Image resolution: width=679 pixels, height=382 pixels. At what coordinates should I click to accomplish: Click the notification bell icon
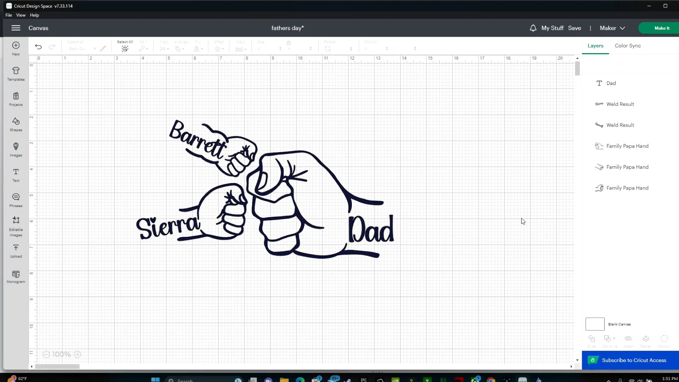click(x=532, y=28)
